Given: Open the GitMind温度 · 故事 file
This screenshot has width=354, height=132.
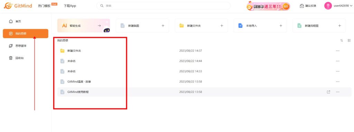Looking at the screenshot, I should [x=204, y=82].
